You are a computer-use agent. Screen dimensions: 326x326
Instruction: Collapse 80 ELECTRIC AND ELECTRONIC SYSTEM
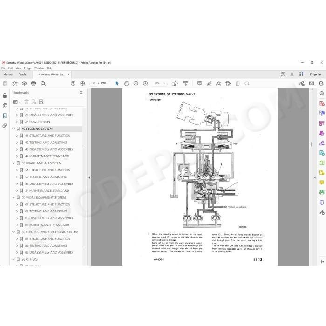click(x=14, y=232)
